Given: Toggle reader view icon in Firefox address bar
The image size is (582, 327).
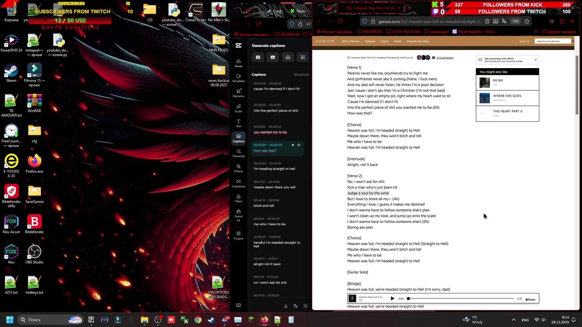Looking at the screenshot, I should tap(487, 21).
